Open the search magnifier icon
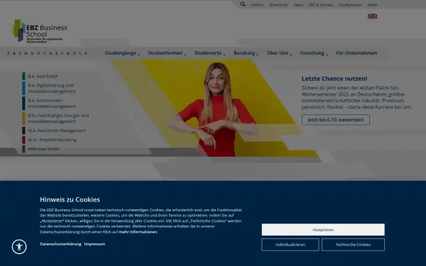This screenshot has width=426, height=266. pyautogui.click(x=243, y=4)
